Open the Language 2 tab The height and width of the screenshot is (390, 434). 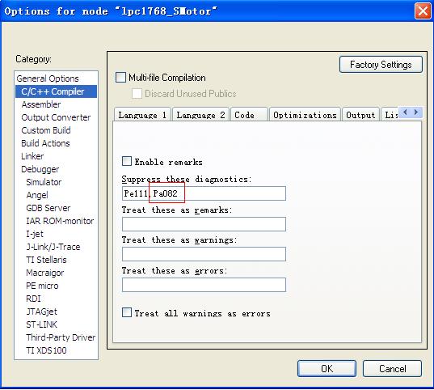click(200, 115)
